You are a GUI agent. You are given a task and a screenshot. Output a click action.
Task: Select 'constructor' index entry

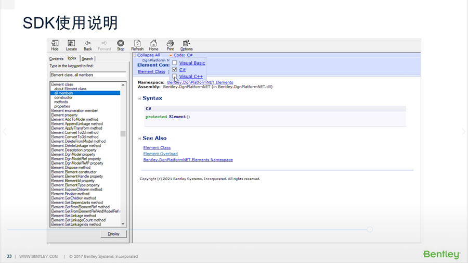point(63,97)
